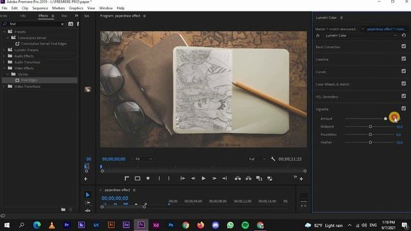Click the Feather slider handle
Viewport: 411px width, 231px height.
[x=371, y=142]
